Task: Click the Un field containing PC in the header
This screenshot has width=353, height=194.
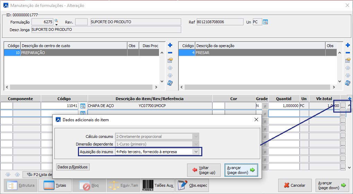Action: point(257,22)
